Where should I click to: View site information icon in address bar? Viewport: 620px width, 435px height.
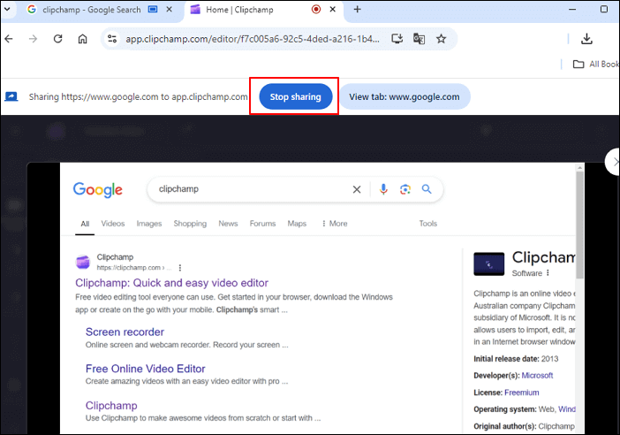[111, 39]
